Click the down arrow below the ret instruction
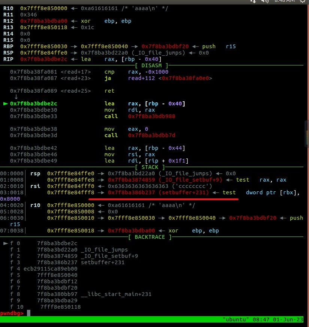Image resolution: width=309 pixels, height=327 pixels. 15,97
